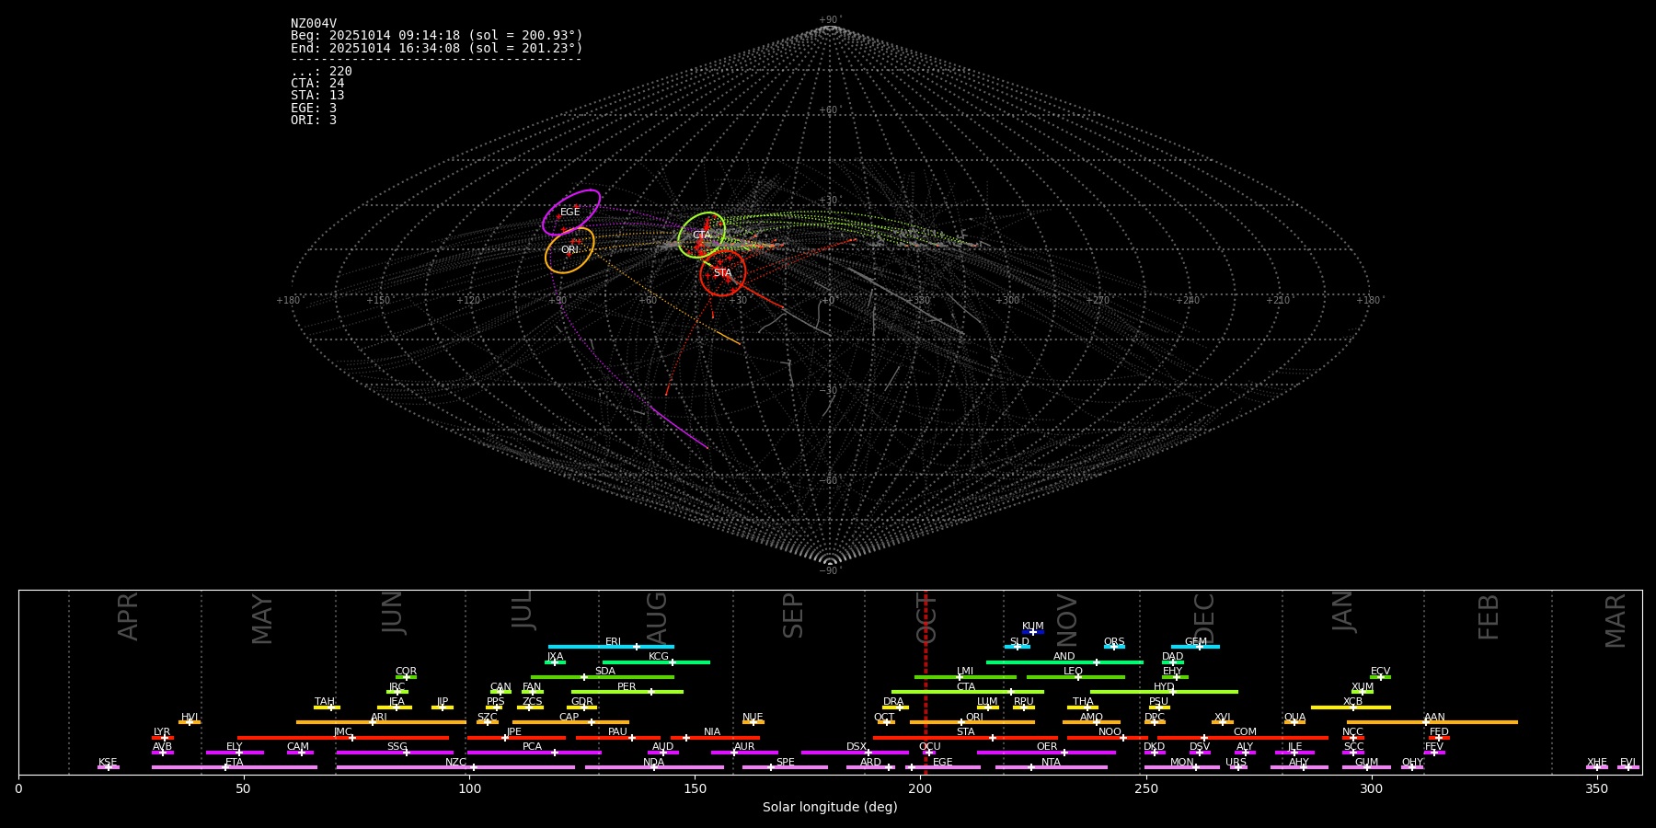Click the OCT month label in timeline
Screen dimensions: 1656x828
927,618
